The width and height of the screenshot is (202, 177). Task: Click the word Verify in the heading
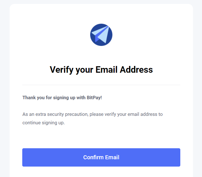[x=62, y=70]
